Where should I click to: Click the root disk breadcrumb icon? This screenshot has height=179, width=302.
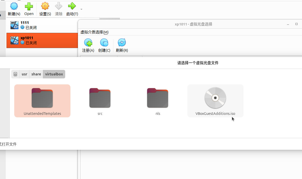[x=15, y=74]
